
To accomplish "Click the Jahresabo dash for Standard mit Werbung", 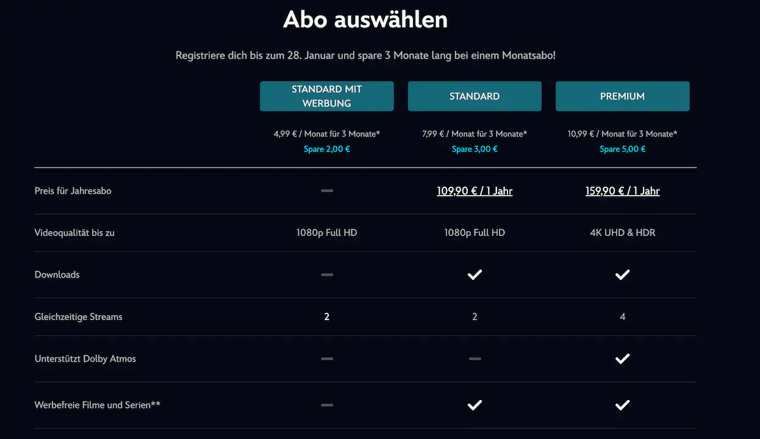I will (327, 190).
